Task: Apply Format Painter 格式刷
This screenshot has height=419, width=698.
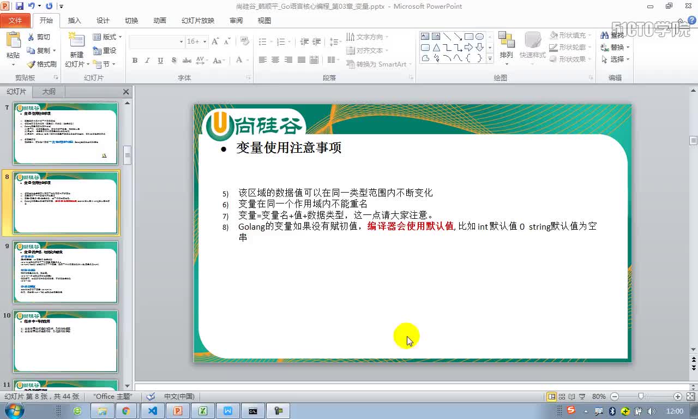Action: click(42, 64)
